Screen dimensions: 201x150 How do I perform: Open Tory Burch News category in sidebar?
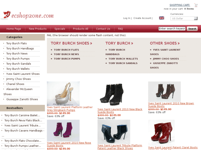tap(17, 54)
